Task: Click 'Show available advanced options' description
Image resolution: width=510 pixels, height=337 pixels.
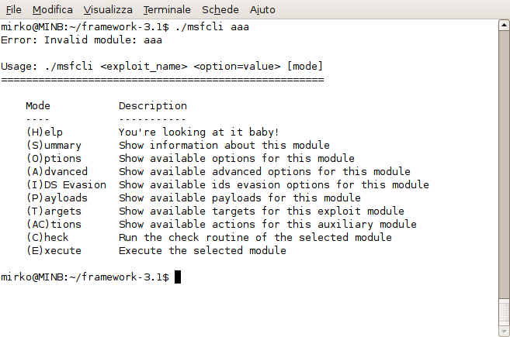Action: pyautogui.click(x=265, y=171)
